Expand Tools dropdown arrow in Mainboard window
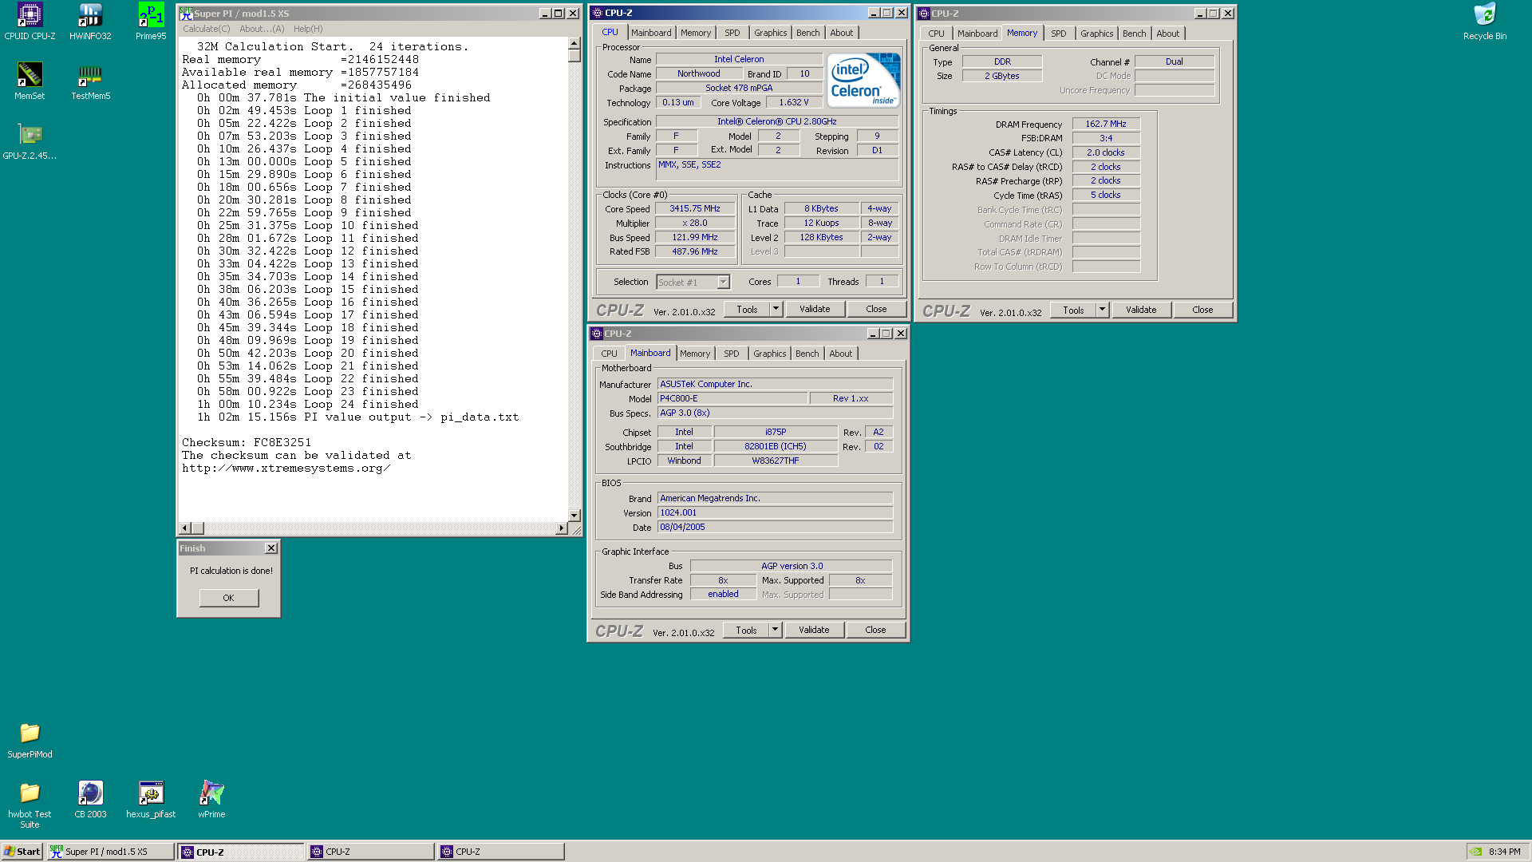 [x=774, y=630]
